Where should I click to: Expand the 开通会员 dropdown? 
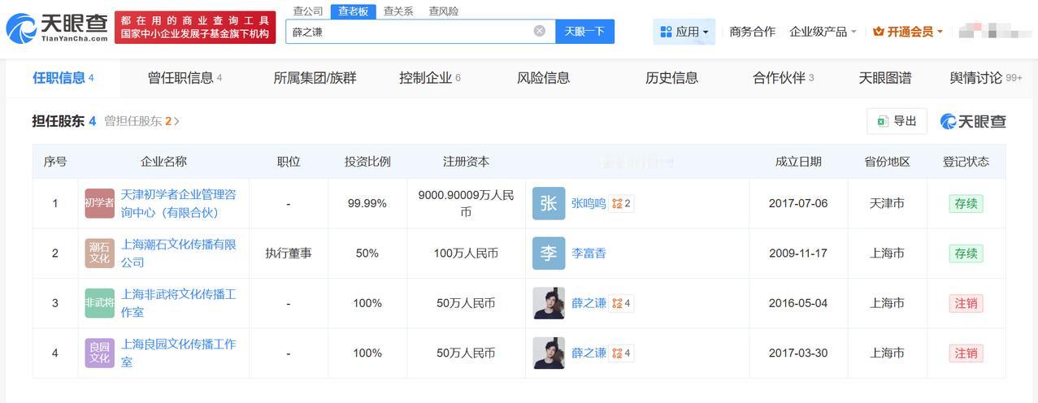coord(907,32)
